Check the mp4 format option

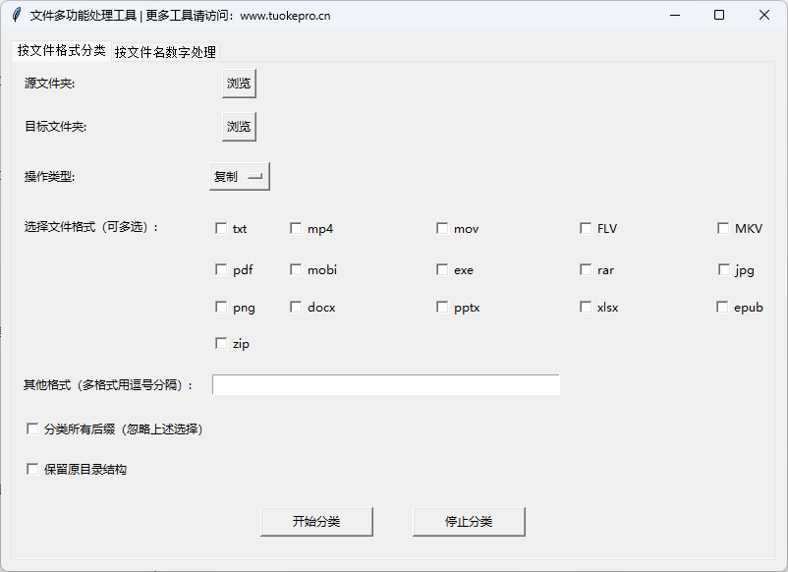[296, 227]
